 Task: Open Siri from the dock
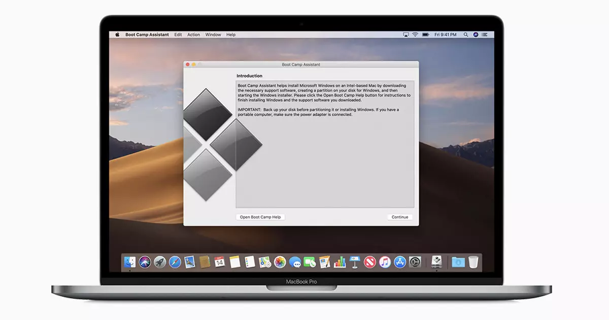point(145,262)
